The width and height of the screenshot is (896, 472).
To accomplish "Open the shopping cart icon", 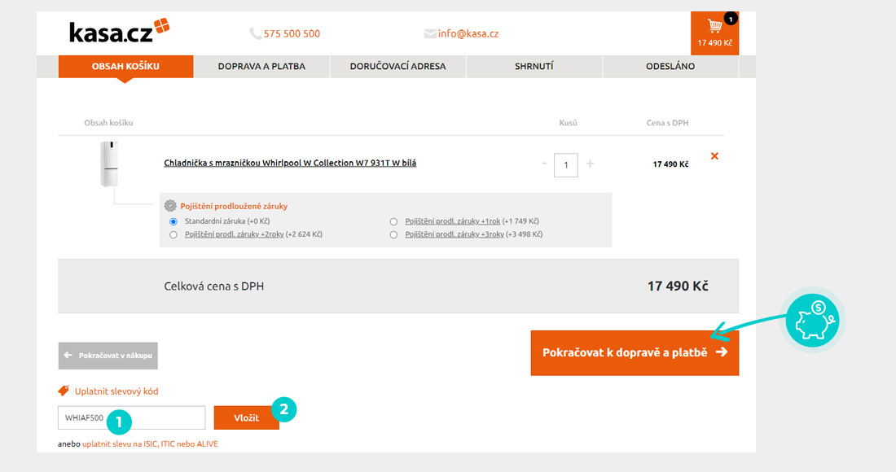I will (x=714, y=26).
